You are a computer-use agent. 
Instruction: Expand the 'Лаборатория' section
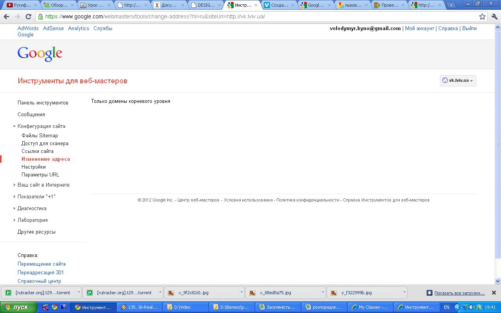tap(14, 220)
